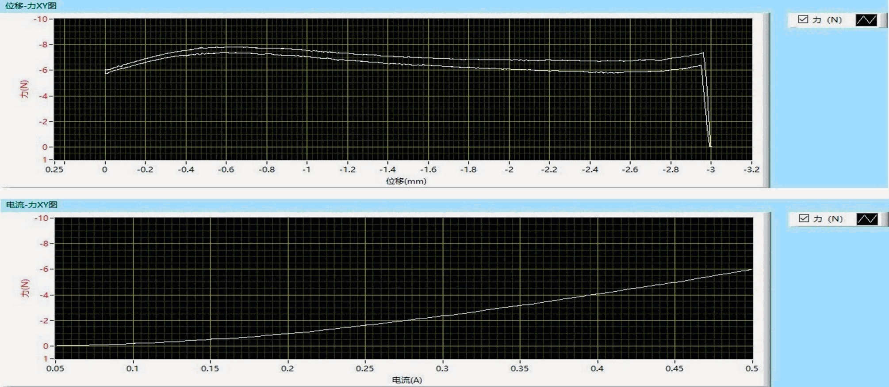Click the 力 (N) legend text in bottom legend

pos(828,219)
